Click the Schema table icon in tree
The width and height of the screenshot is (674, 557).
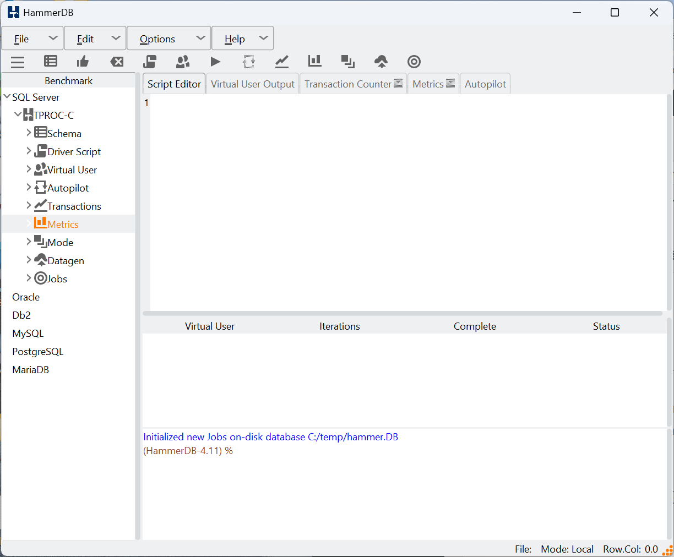pyautogui.click(x=41, y=132)
